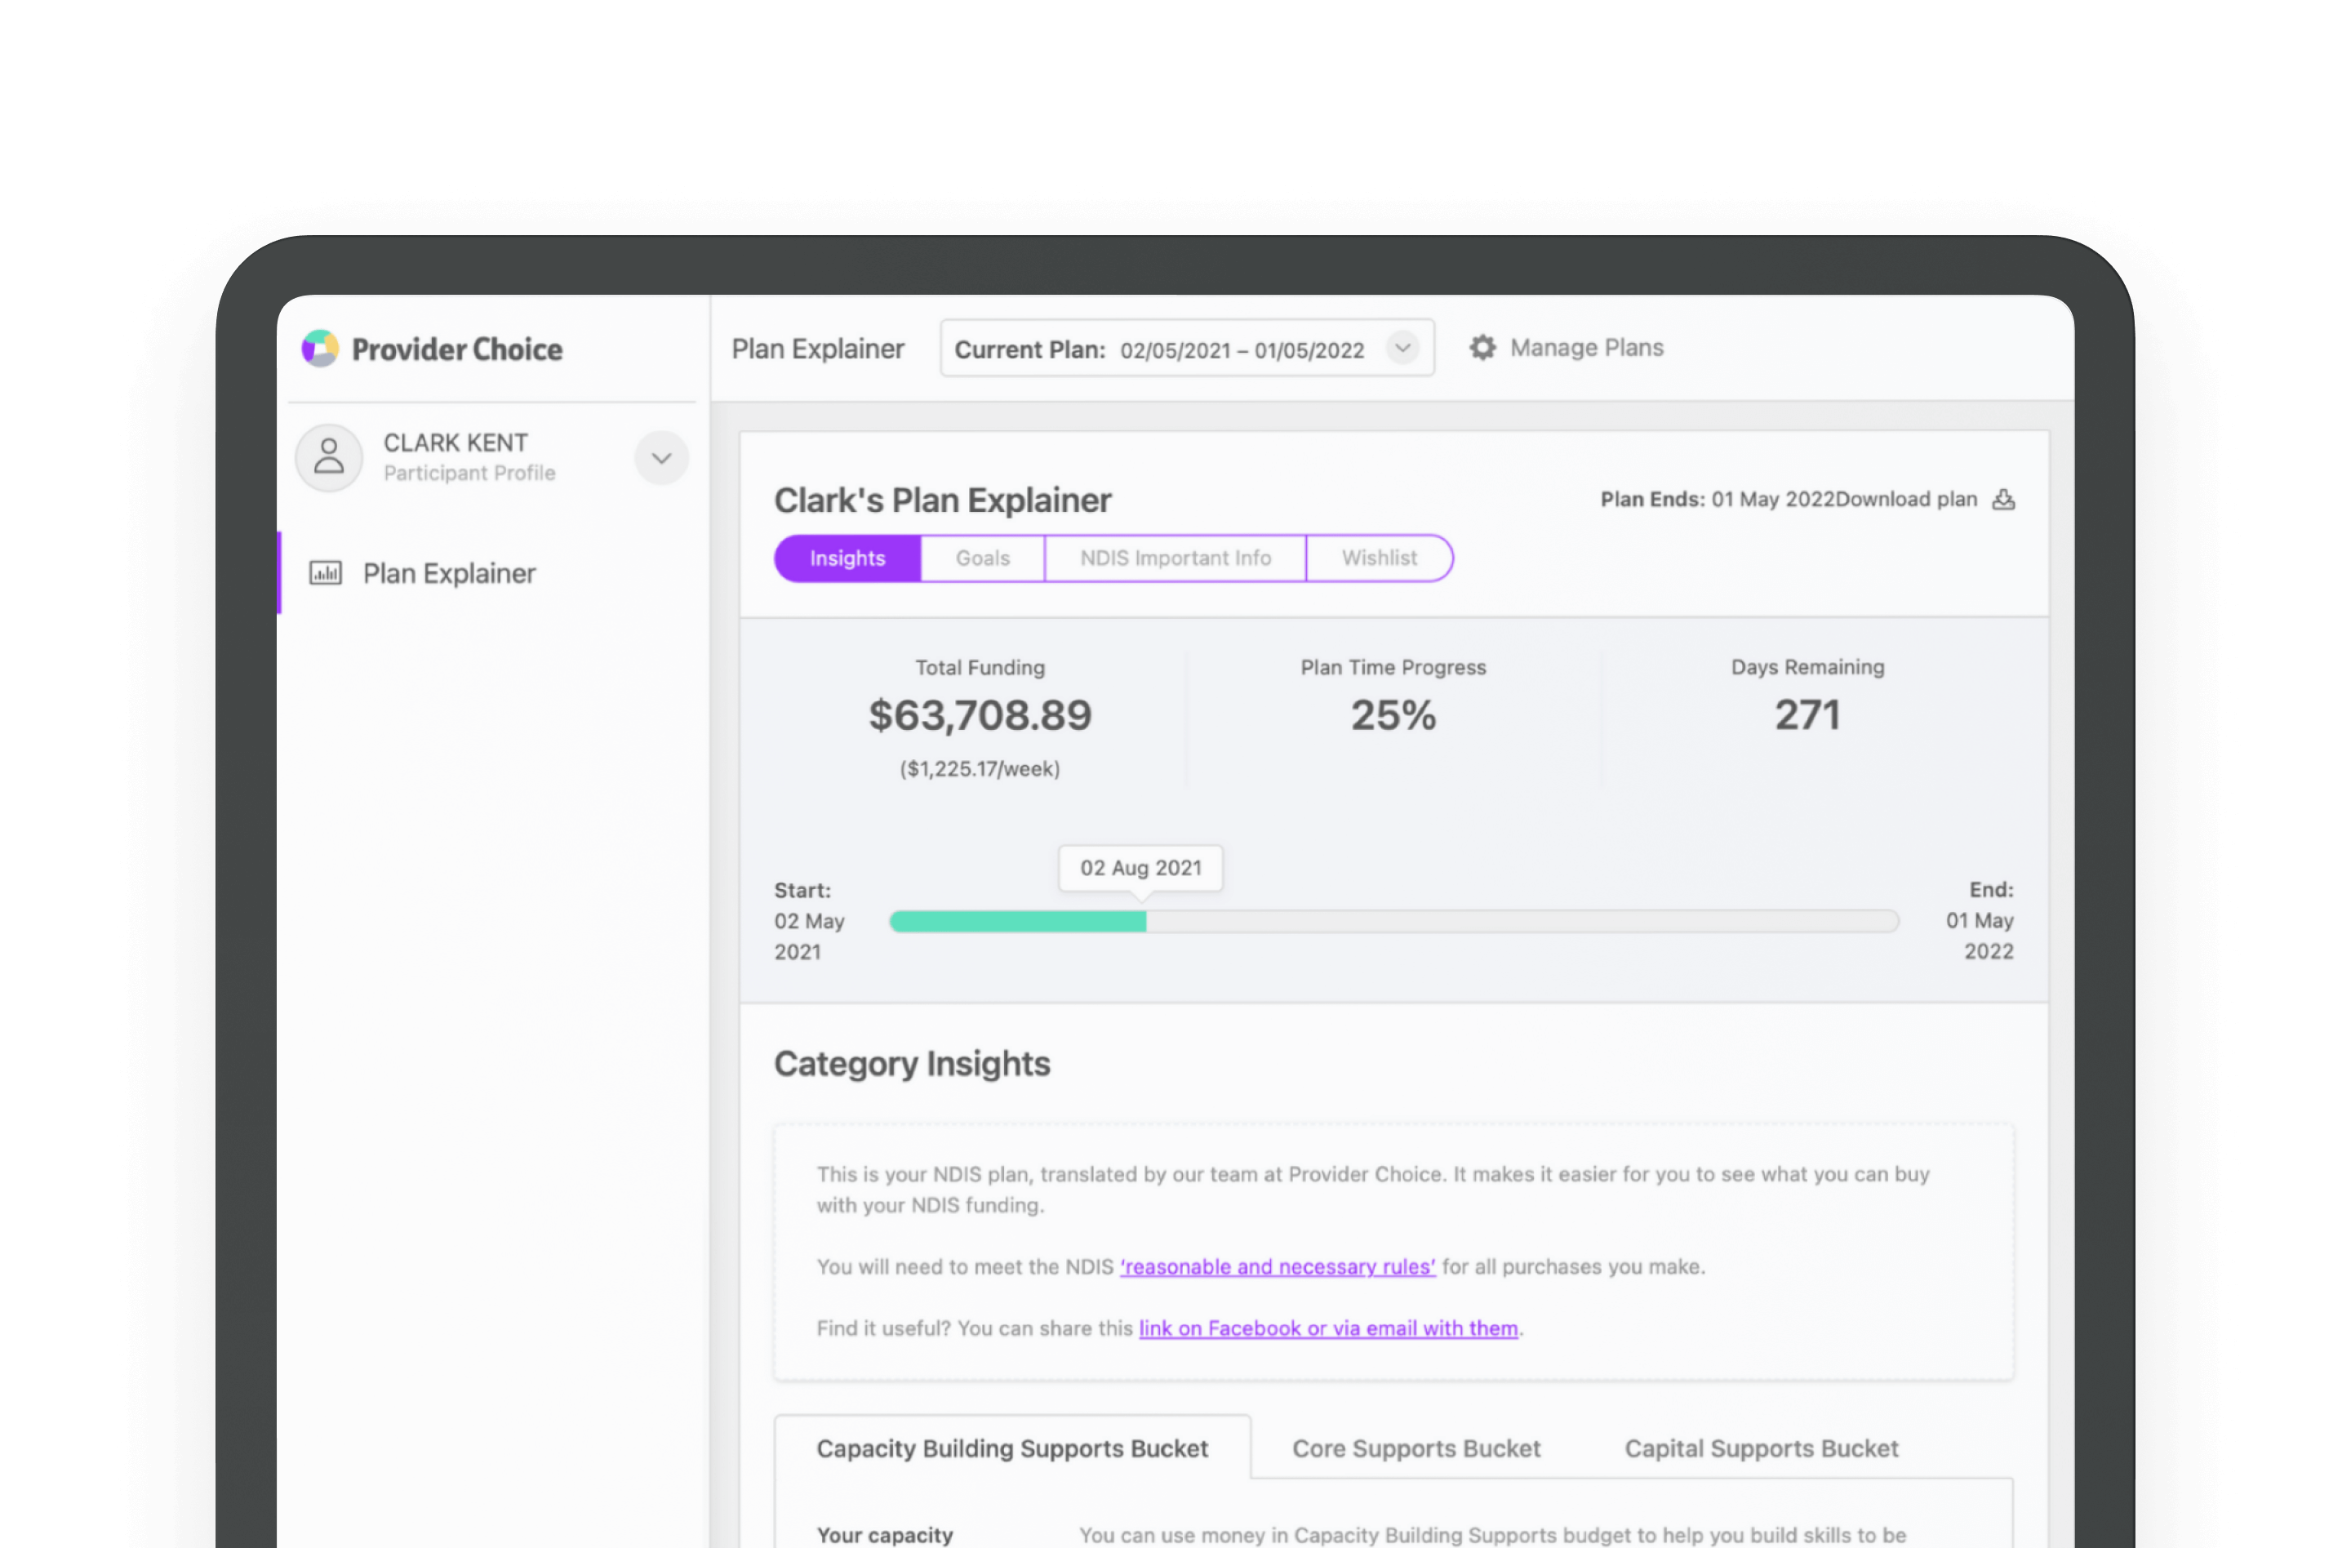Open the Current Plan date dropdown

(x=1188, y=348)
